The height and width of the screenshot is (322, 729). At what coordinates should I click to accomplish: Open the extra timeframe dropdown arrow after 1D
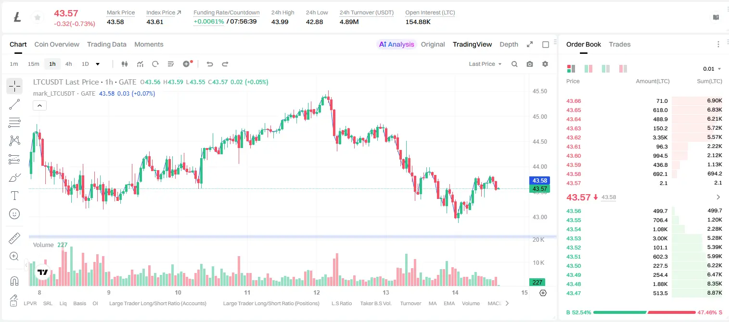pos(98,64)
